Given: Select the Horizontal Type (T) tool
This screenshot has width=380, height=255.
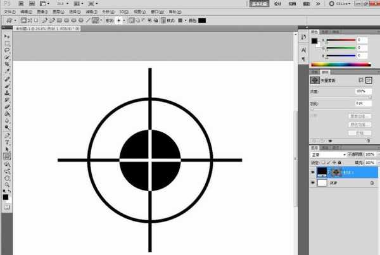Looking at the screenshot, I should tap(7, 142).
